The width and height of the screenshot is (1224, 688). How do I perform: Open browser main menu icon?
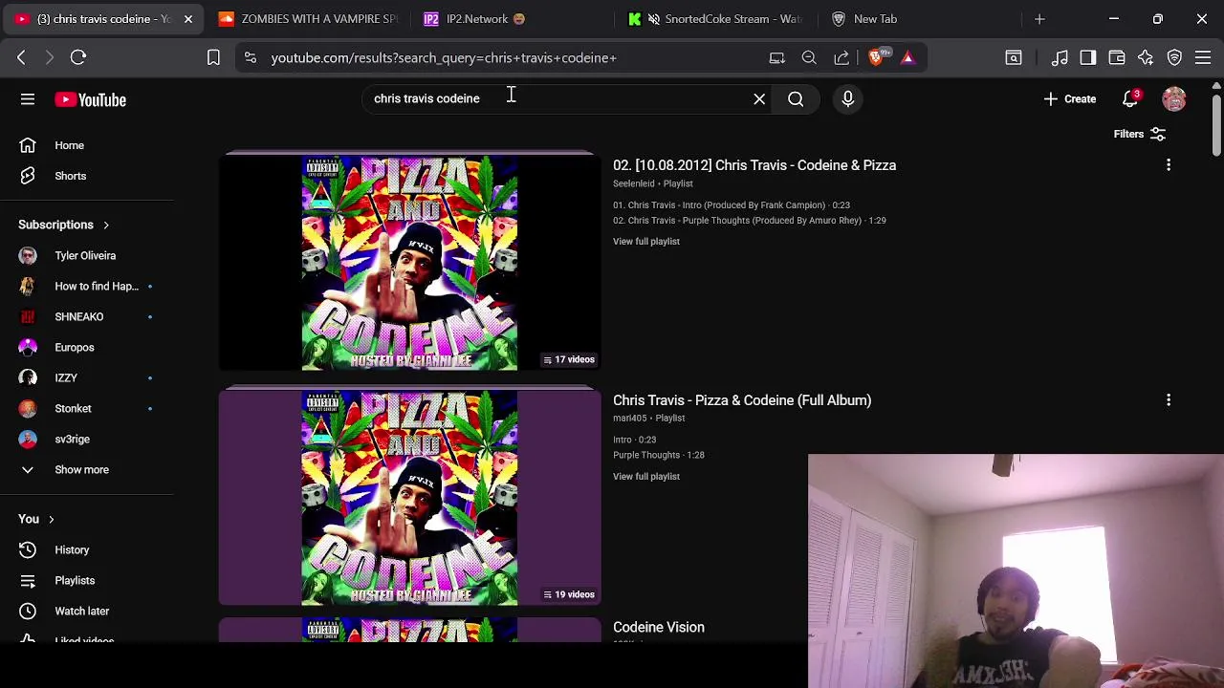click(1203, 58)
